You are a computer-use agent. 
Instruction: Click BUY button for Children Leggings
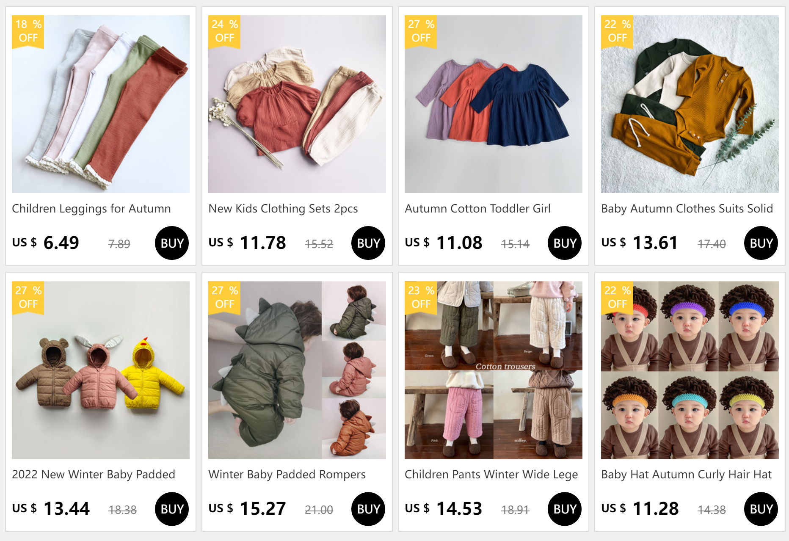coord(172,243)
